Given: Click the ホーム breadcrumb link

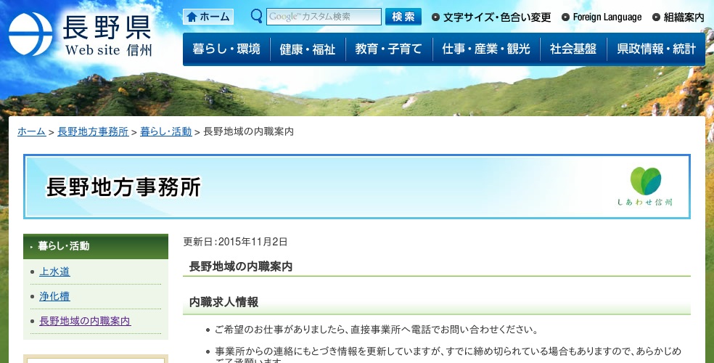Looking at the screenshot, I should pyautogui.click(x=31, y=131).
